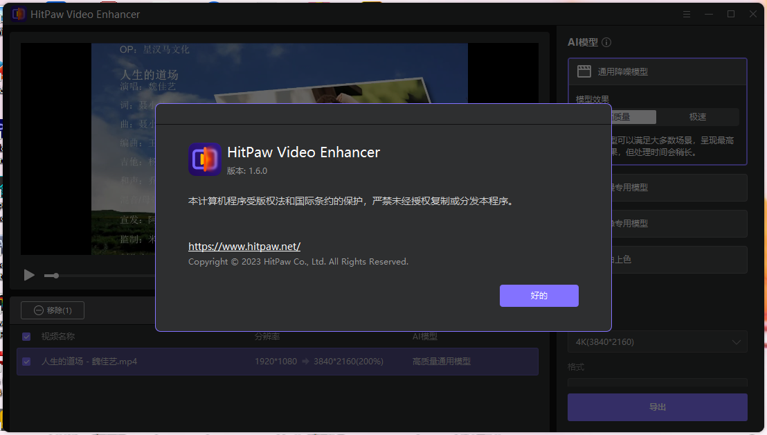
Task: Click the HitPaw icon in the title bar
Action: (x=19, y=14)
